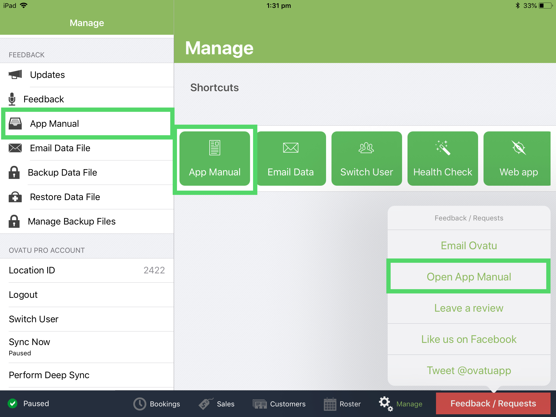Click the Feedback microphone icon
Screen dimensions: 556x417
(12, 99)
